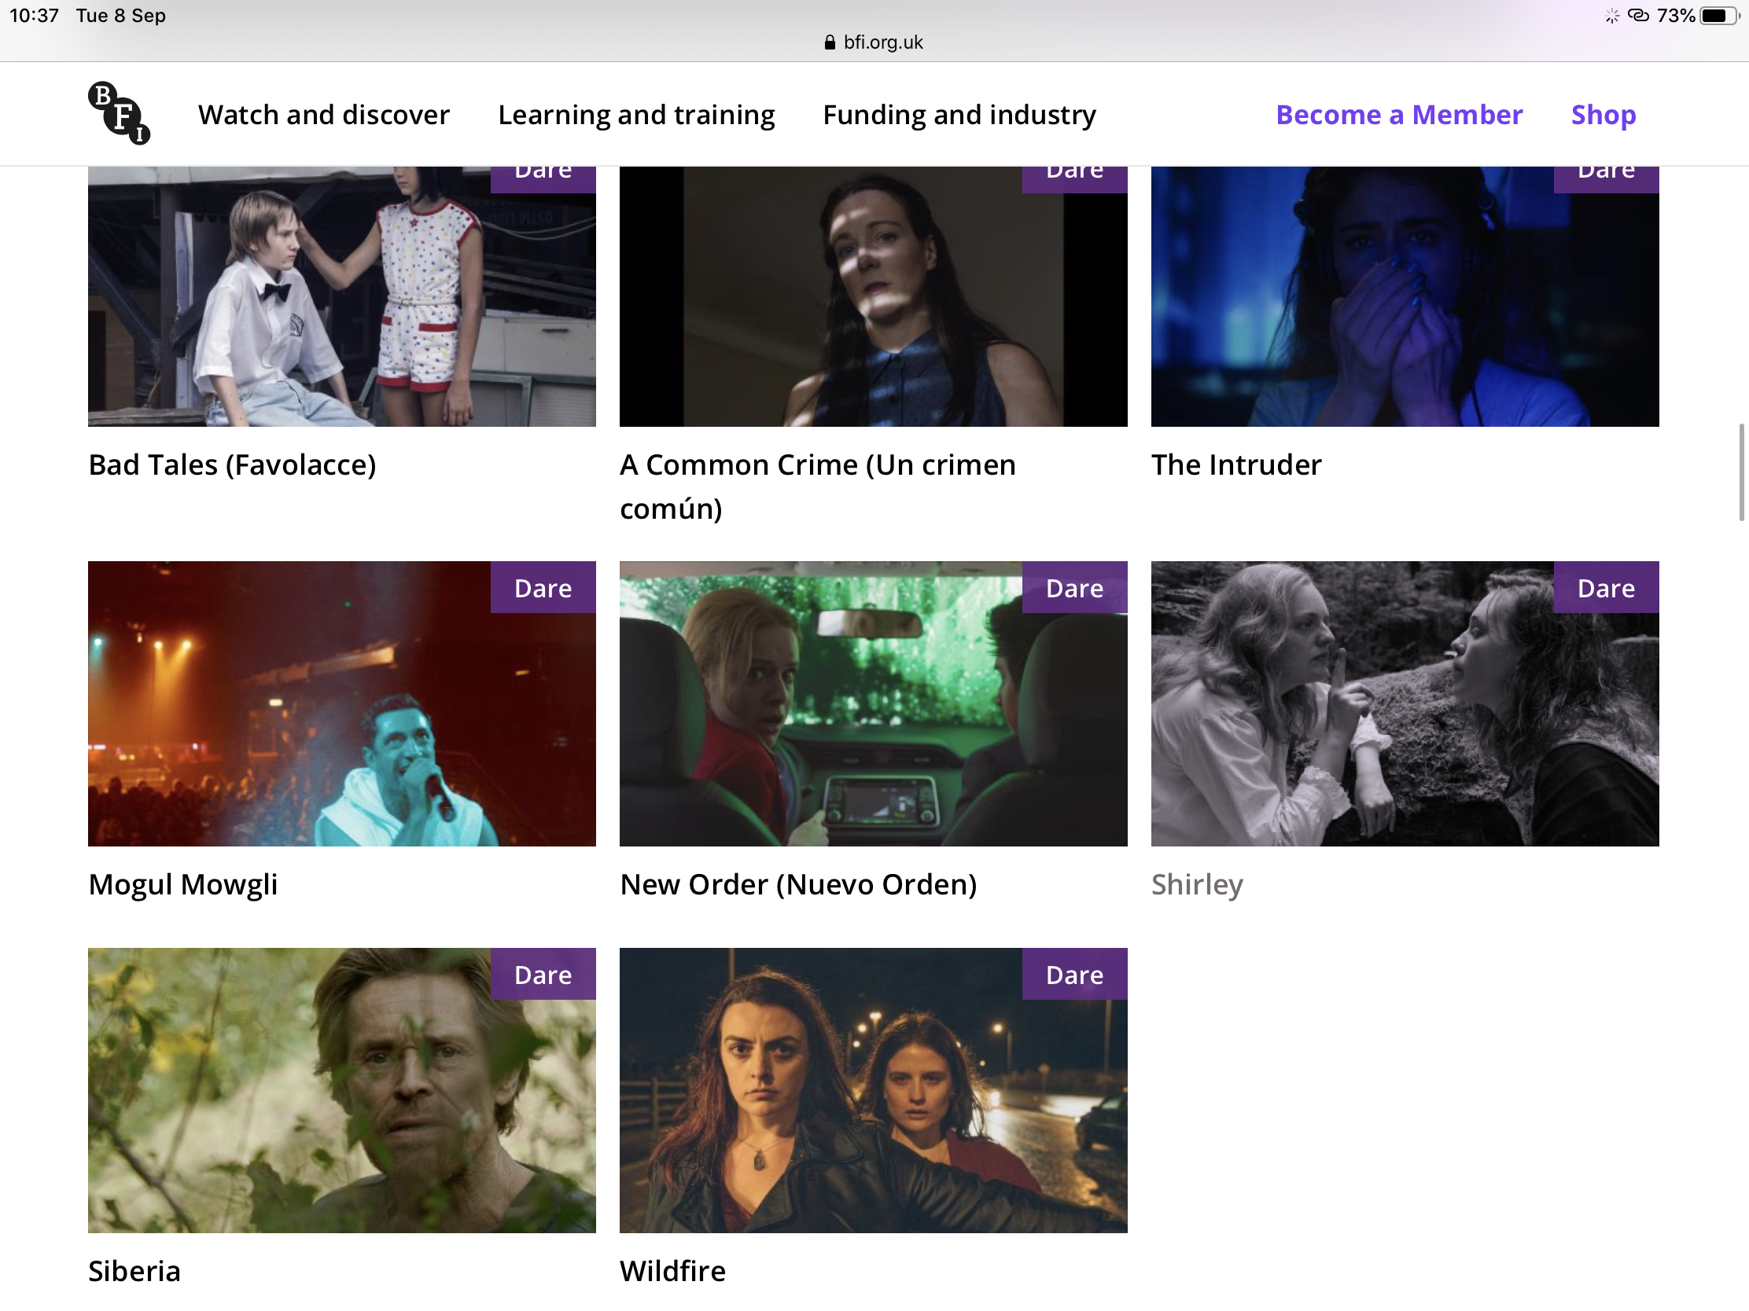Click the Dare badge on Mogul Mowgli
Image resolution: width=1749 pixels, height=1311 pixels.
pos(543,588)
